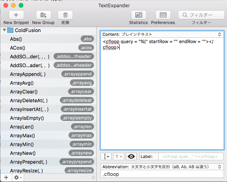227x182 pixels.
Task: Select the Abs() snippet
Action: 49,39
